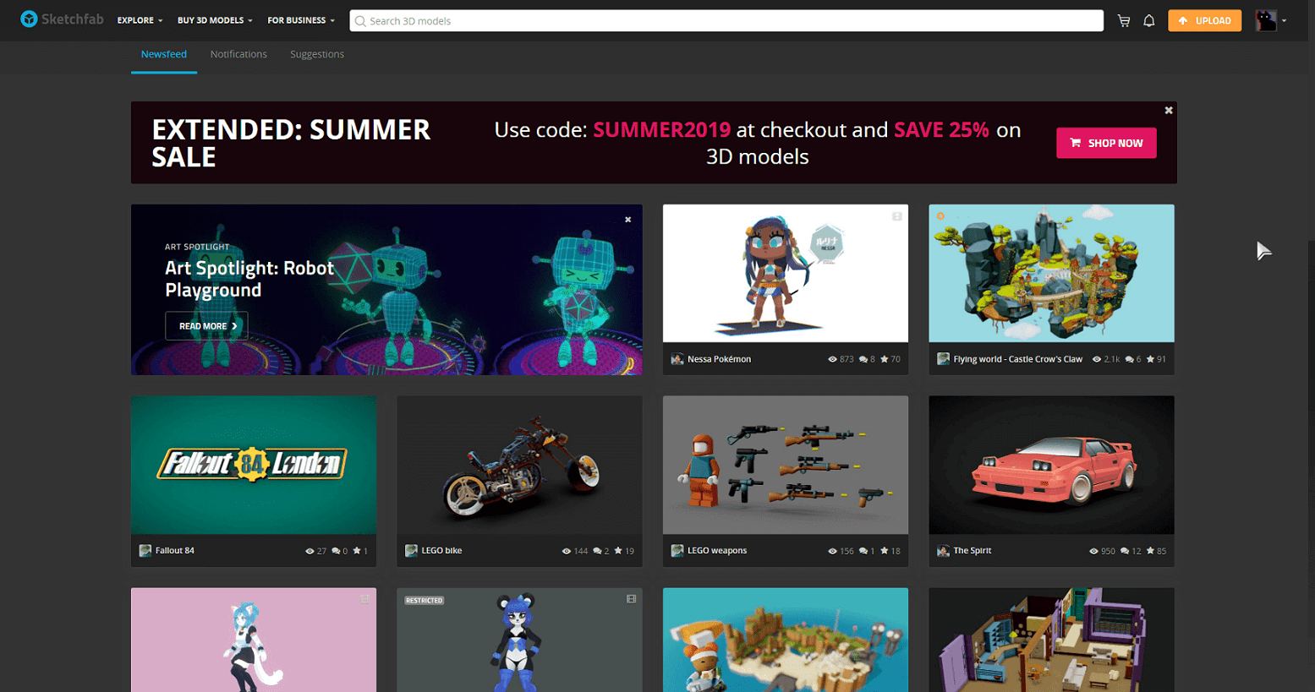Open the Nessa Pokémon model thumbnail

786,273
